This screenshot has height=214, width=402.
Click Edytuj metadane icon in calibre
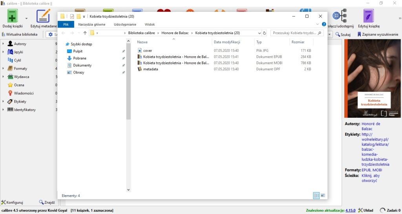point(43,16)
